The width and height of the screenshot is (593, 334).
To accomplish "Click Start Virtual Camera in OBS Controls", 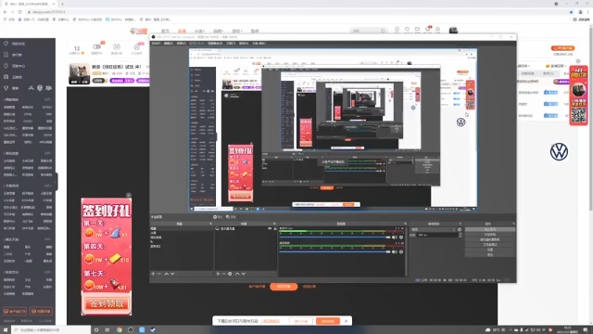I will [490, 239].
